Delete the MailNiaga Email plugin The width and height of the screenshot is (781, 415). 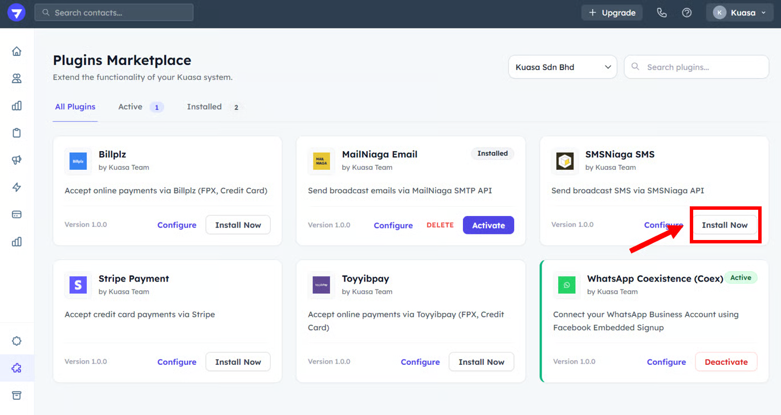pos(440,225)
